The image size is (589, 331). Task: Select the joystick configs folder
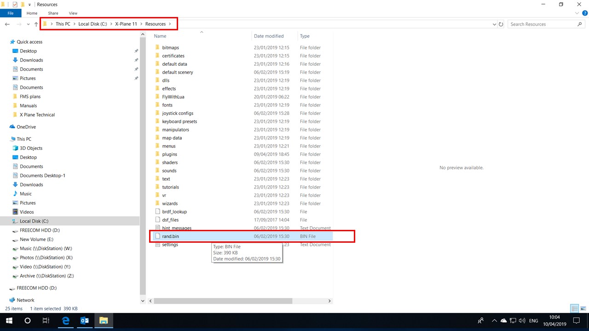[178, 113]
